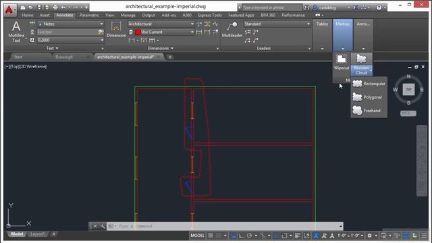Open the Start file tab
This screenshot has width=432, height=243.
(x=18, y=57)
